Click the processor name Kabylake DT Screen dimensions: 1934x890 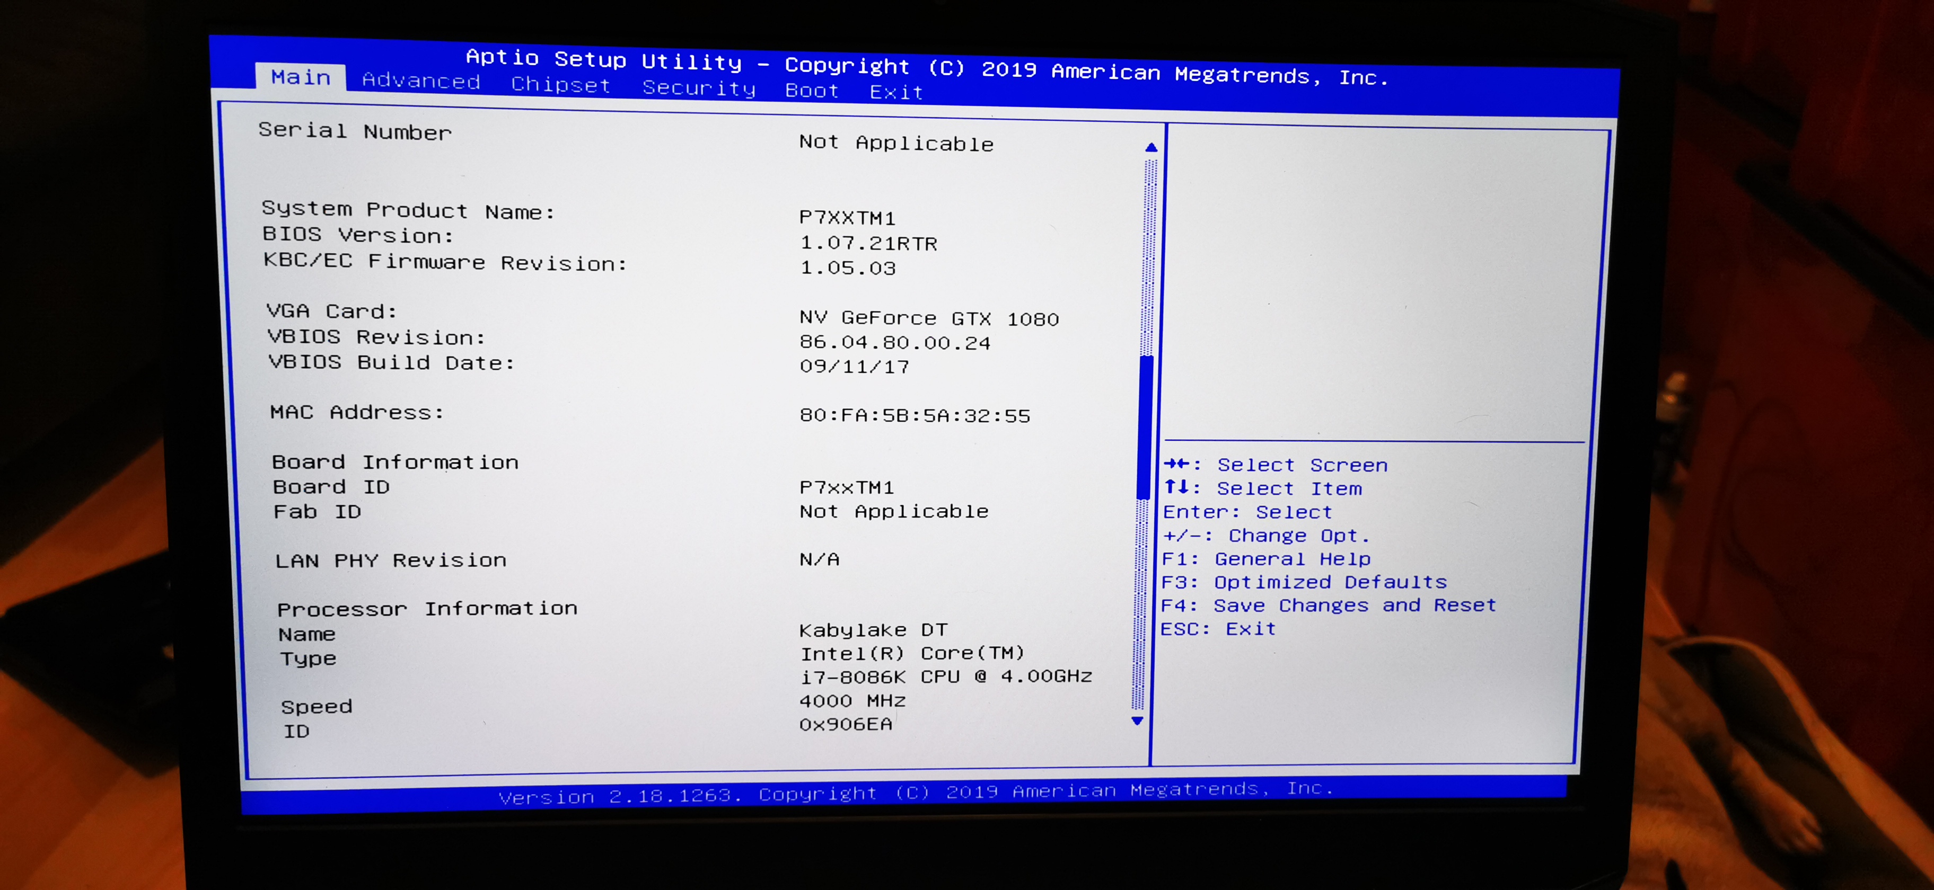click(x=874, y=629)
